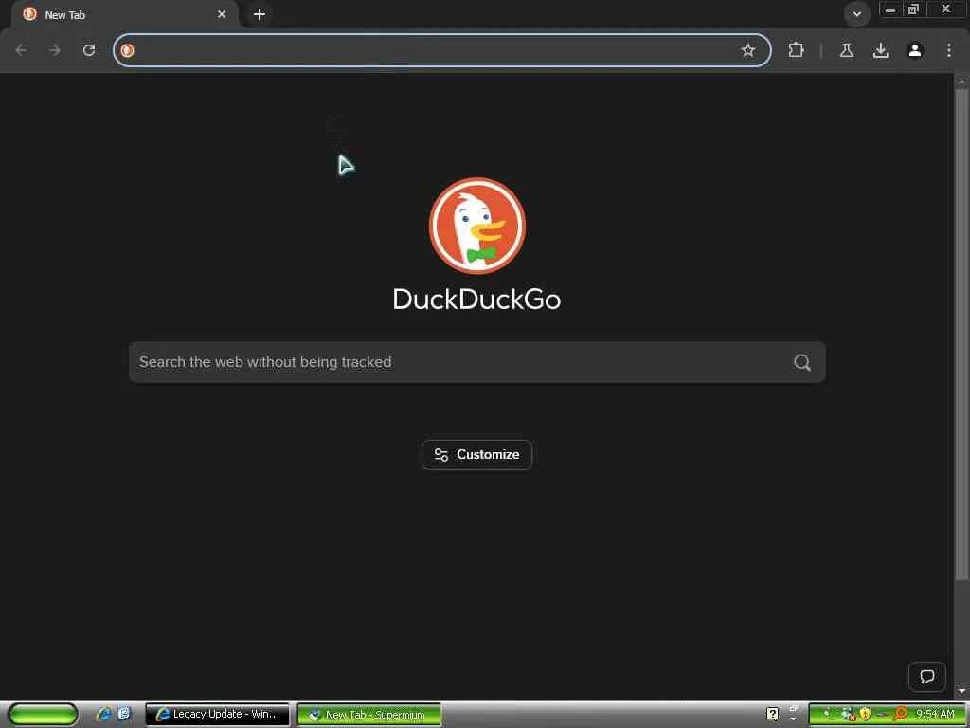Viewport: 970px width, 728px height.
Task: Open the three-dot browser menu
Action: [948, 51]
